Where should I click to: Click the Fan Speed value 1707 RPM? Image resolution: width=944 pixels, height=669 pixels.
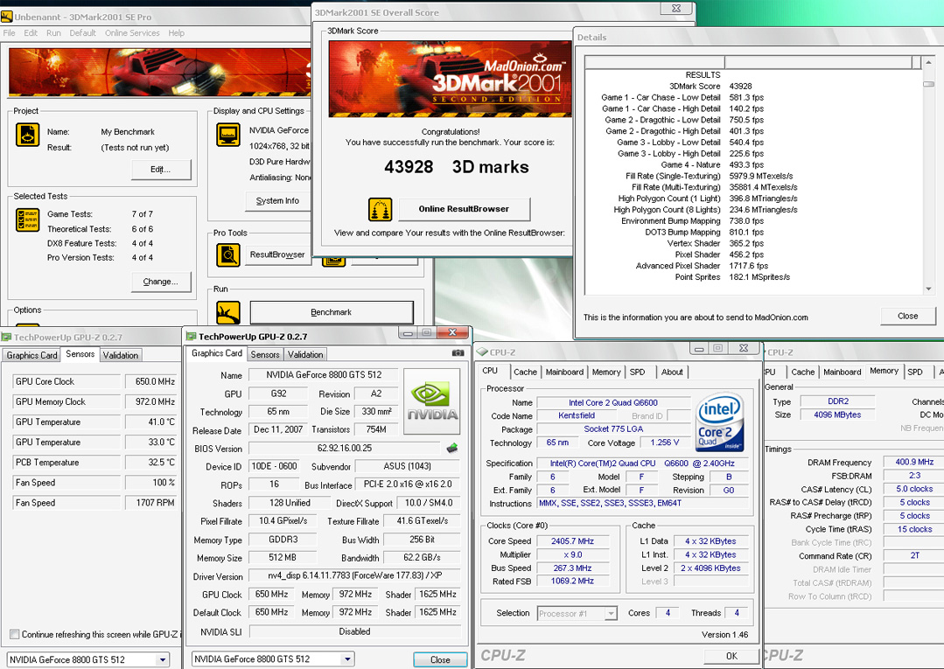point(151,502)
